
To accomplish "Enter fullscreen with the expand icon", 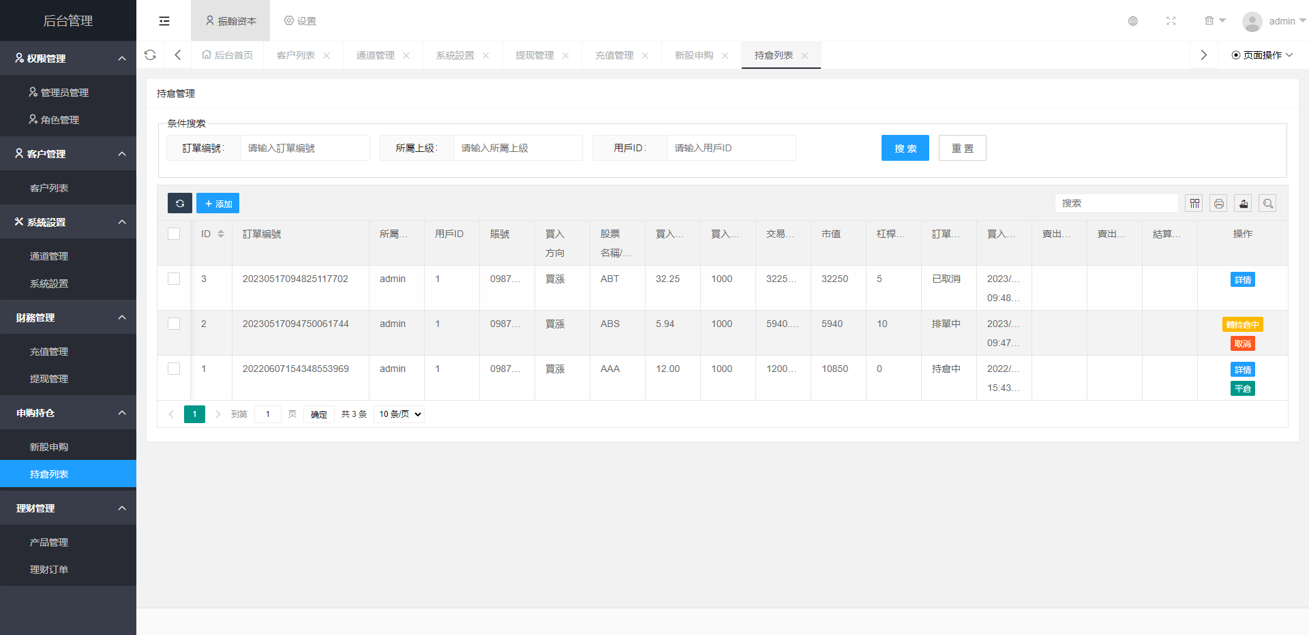I will point(1171,20).
